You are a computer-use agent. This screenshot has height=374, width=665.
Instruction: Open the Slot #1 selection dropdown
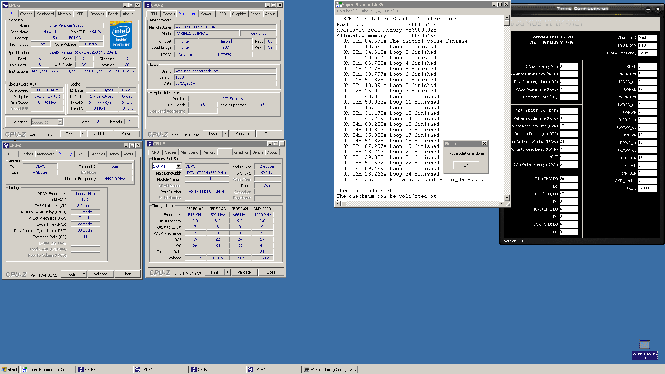[x=178, y=166]
